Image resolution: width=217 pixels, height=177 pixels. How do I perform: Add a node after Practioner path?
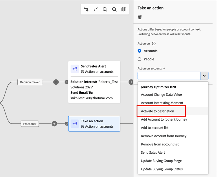pyautogui.click(x=54, y=124)
